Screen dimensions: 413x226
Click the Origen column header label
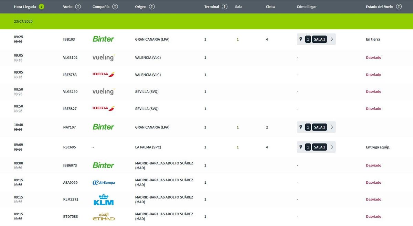tap(140, 7)
